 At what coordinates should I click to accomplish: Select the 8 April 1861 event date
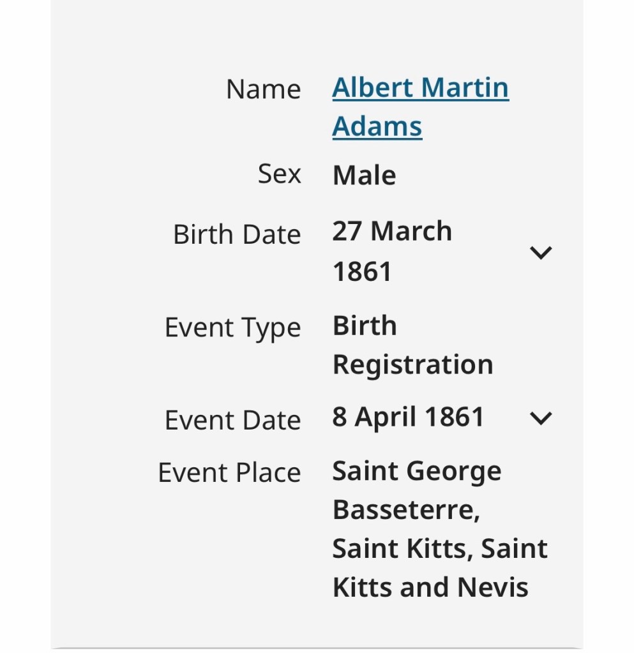coord(408,417)
